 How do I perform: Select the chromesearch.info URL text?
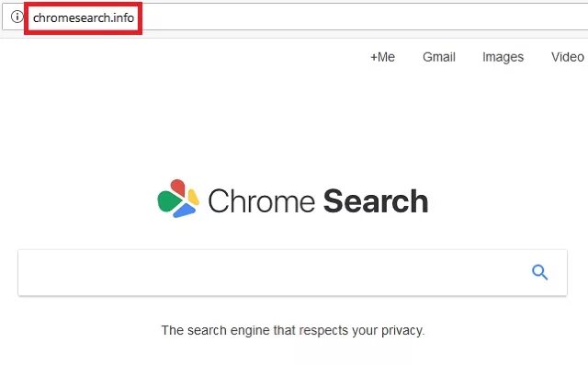tap(84, 17)
